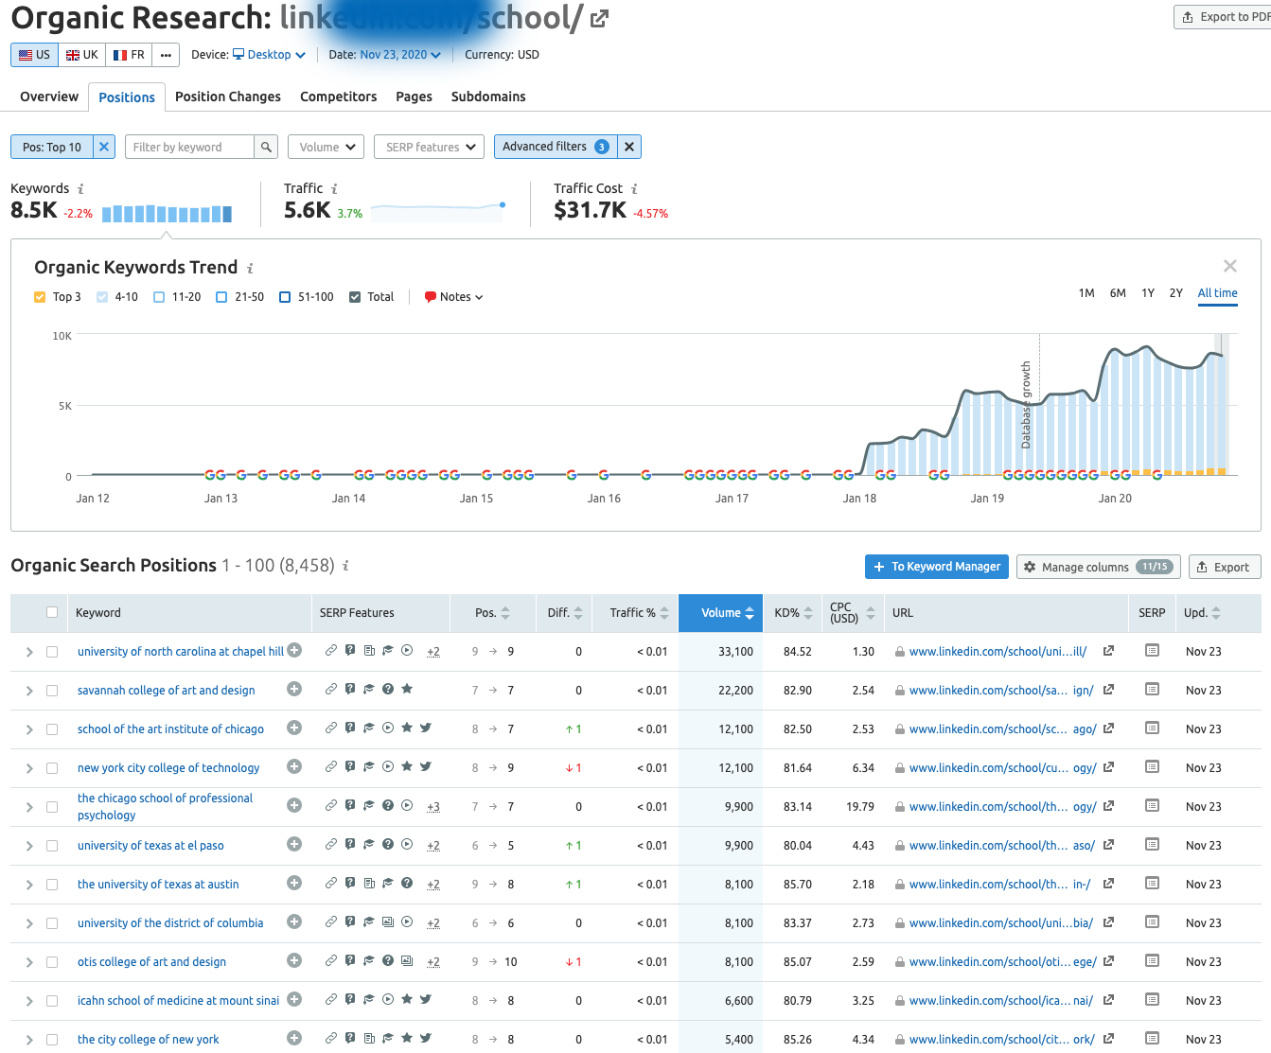Open external link icon beside domain title
This screenshot has height=1053, width=1271.
pyautogui.click(x=599, y=18)
